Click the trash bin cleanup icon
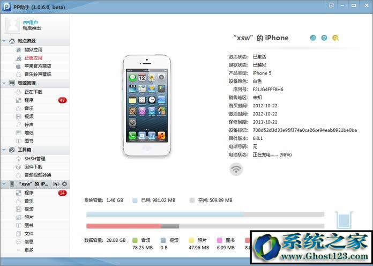This screenshot has width=373, height=266. coord(342,220)
